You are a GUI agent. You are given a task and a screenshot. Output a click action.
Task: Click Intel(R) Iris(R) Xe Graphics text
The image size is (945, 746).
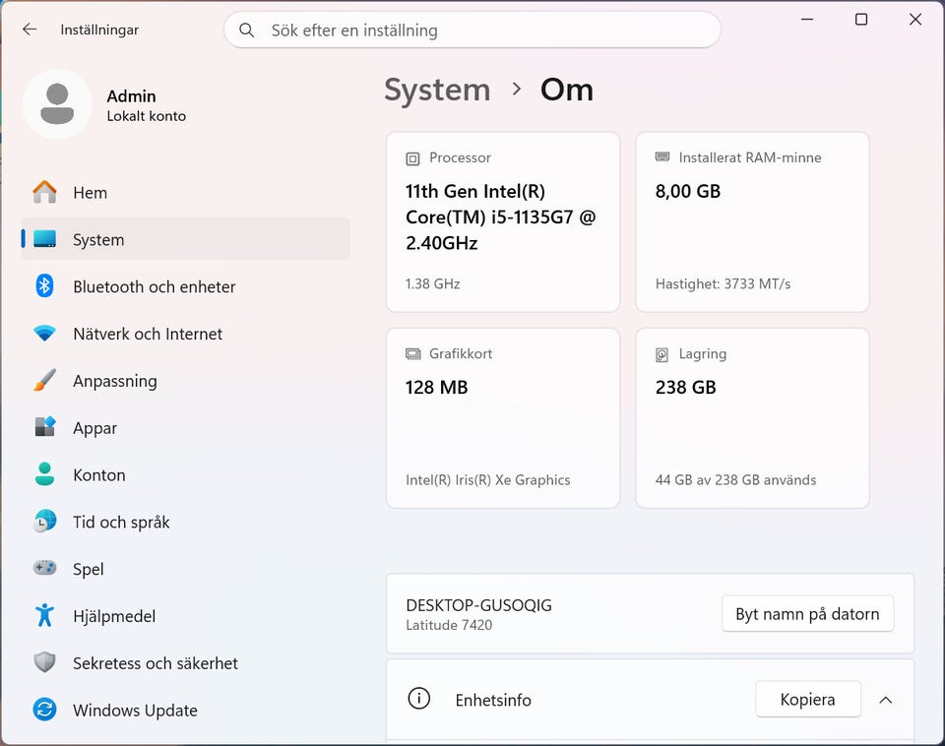point(487,479)
